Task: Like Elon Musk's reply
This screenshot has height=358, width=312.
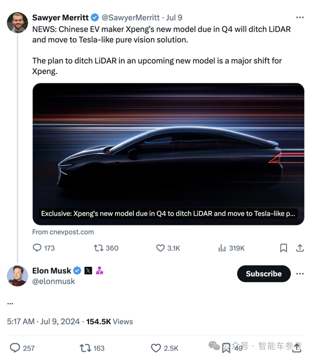Action: pyautogui.click(x=156, y=348)
